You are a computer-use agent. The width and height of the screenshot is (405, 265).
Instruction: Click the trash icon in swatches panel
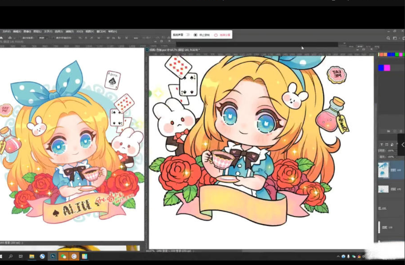tap(401, 131)
